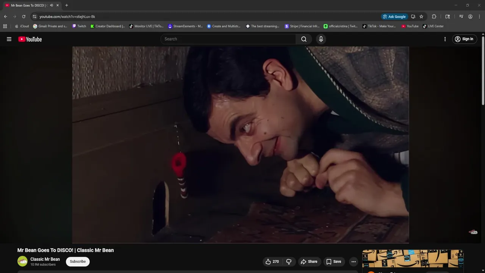Open a new tab with plus
The height and width of the screenshot is (273, 485).
point(67,5)
